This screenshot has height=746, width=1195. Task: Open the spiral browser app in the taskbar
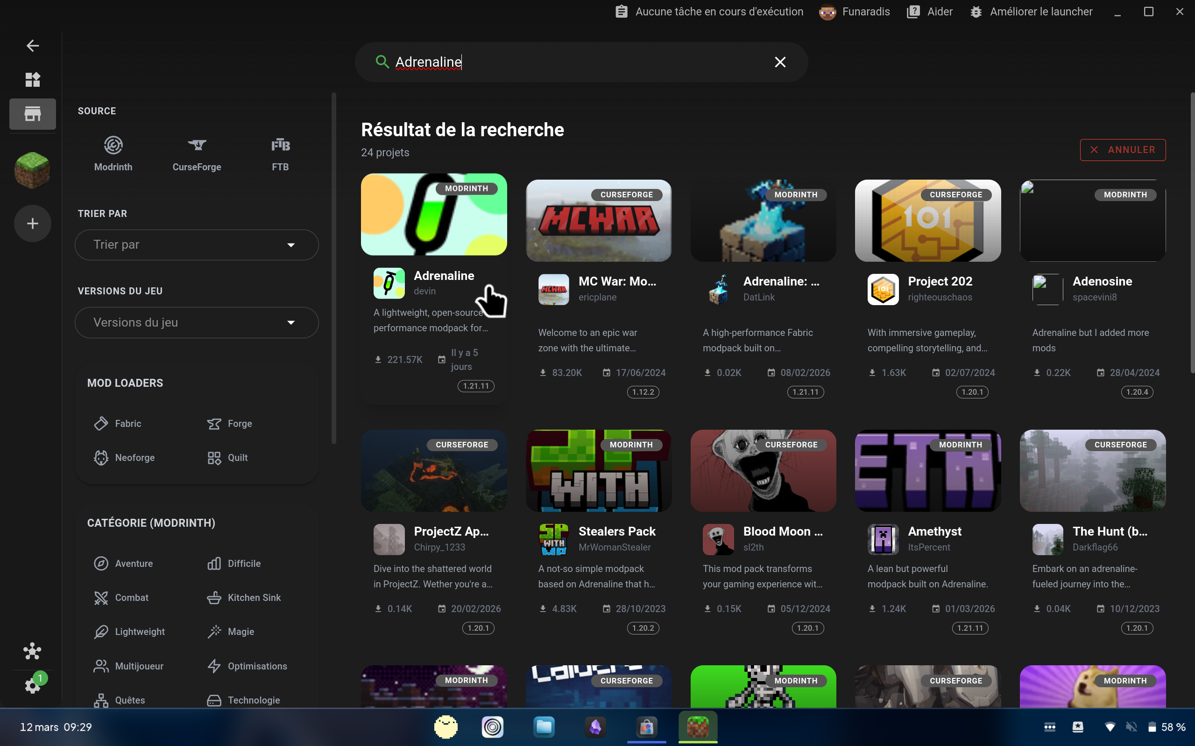pyautogui.click(x=492, y=727)
